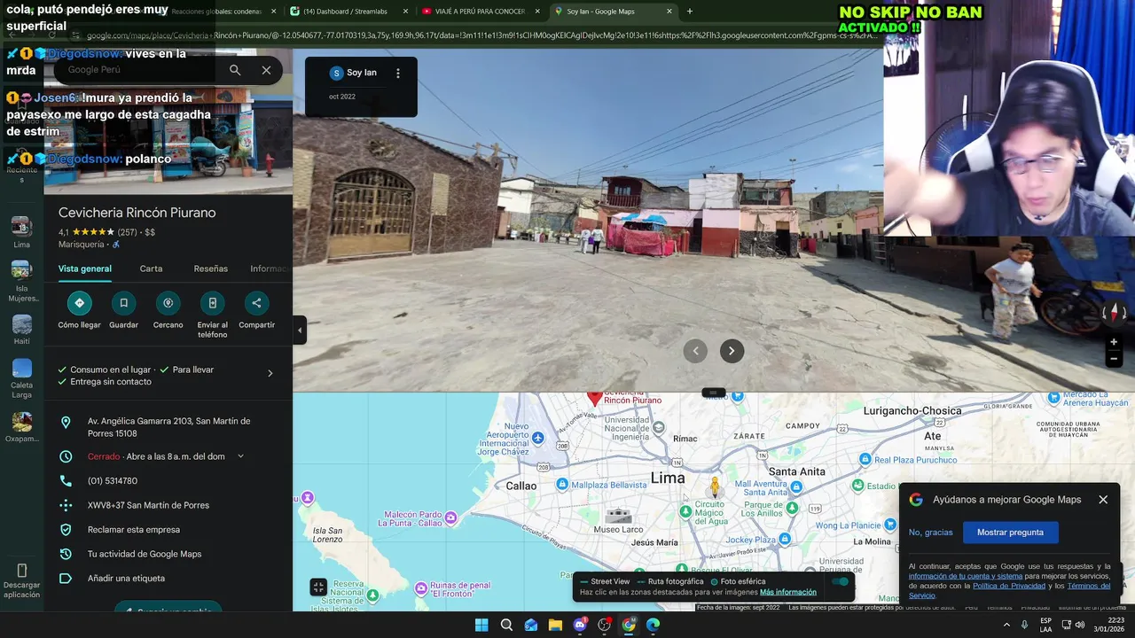The image size is (1135, 638).
Task: Zoom in on the street photo
Action: [1114, 342]
